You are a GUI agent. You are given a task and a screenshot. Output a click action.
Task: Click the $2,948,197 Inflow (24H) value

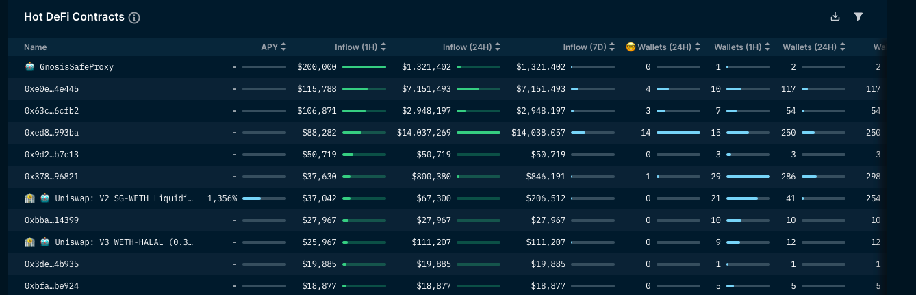pos(427,111)
